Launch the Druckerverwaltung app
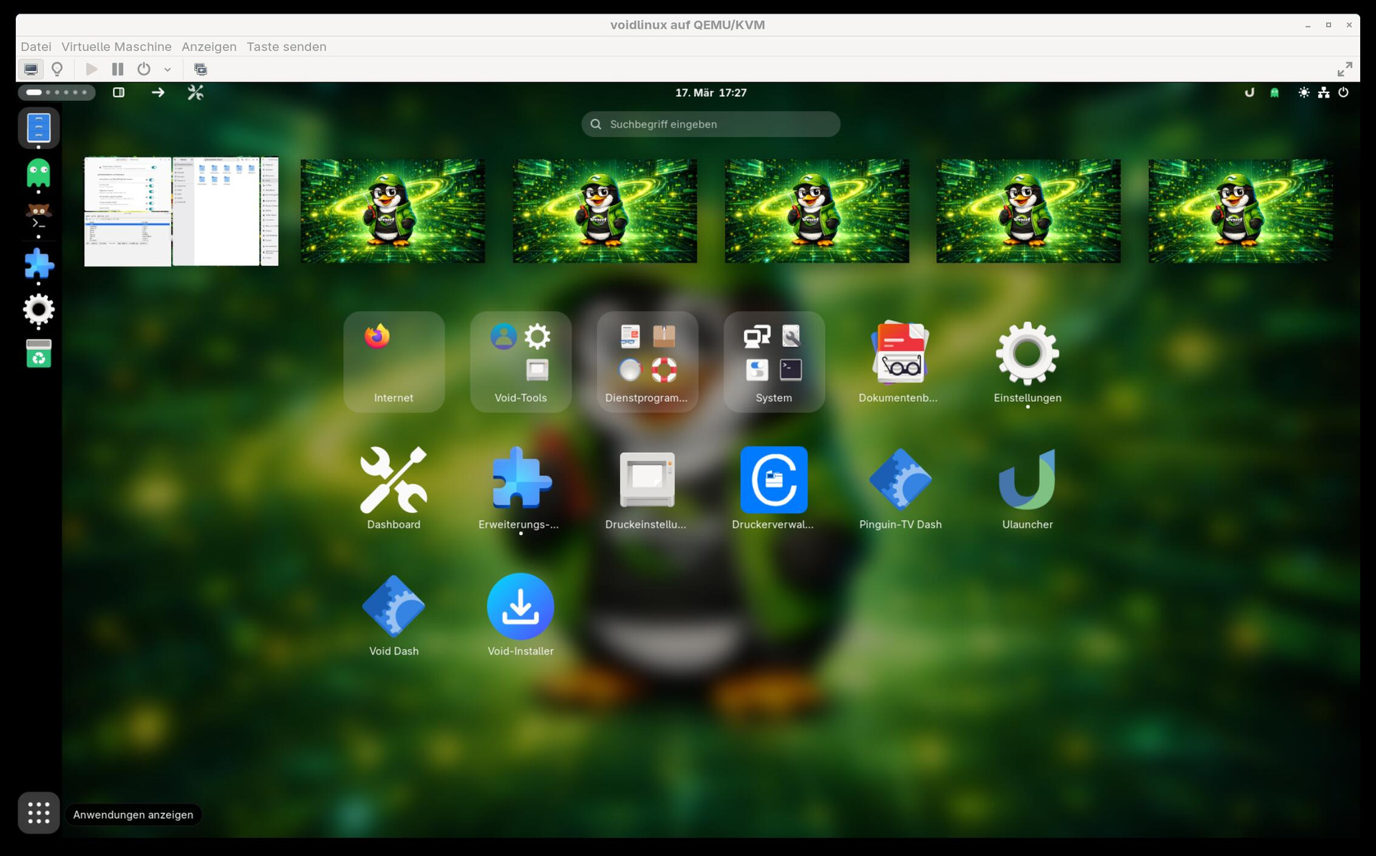The image size is (1376, 856). pos(773,480)
